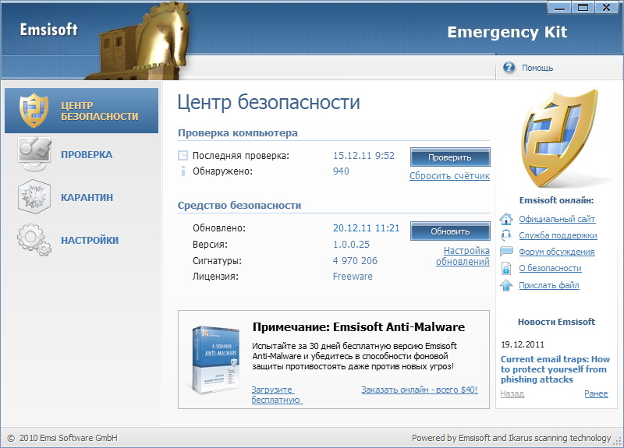Click the last scan date 15.12.11 9:52
The width and height of the screenshot is (624, 448).
click(x=363, y=155)
